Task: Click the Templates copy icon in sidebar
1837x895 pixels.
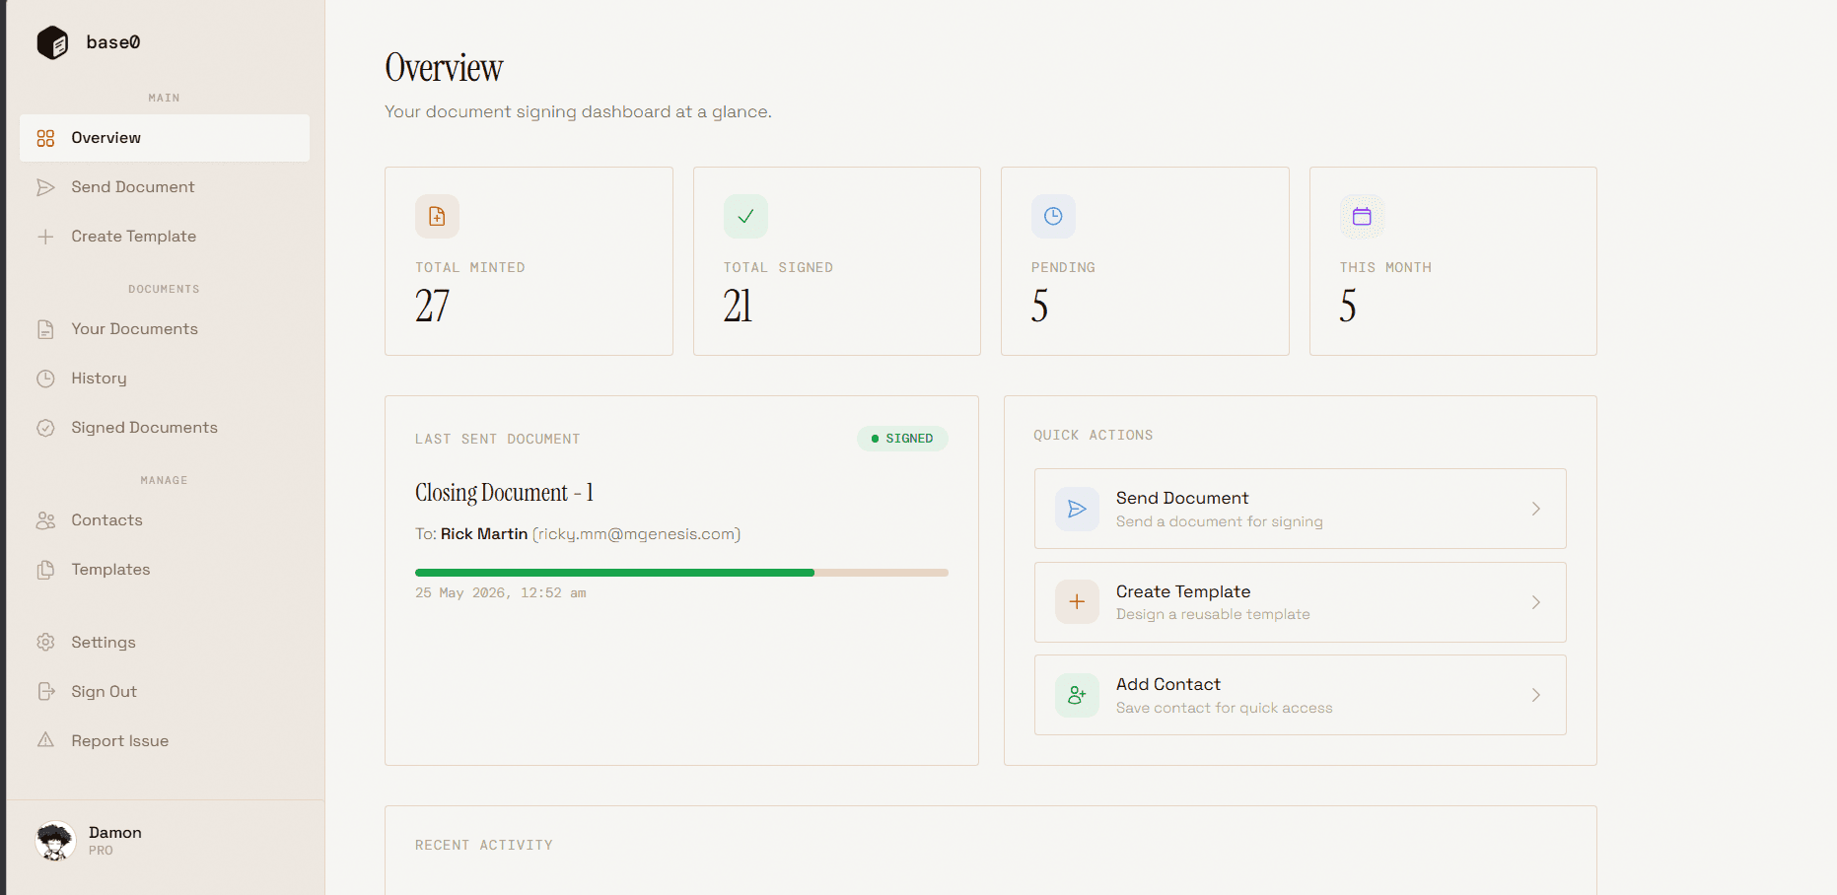Action: tap(45, 570)
